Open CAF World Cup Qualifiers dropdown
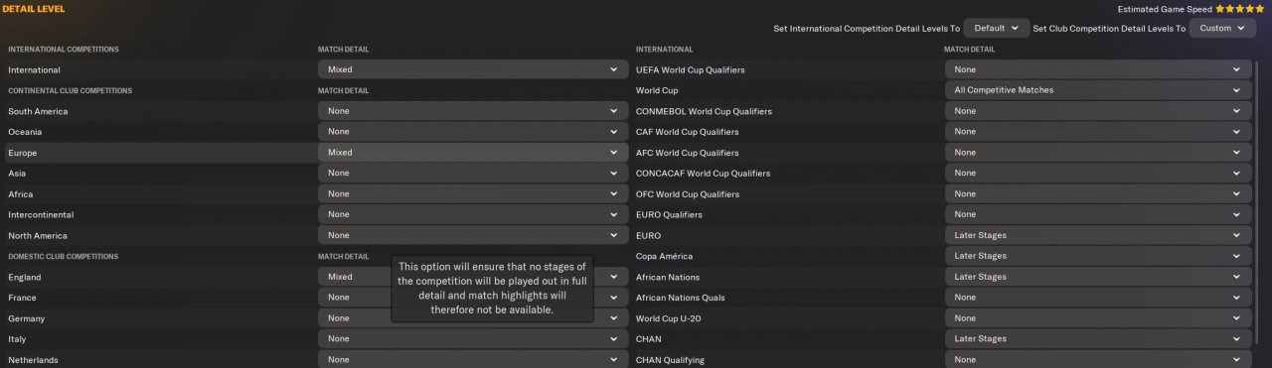Image resolution: width=1272 pixels, height=368 pixels. [x=1098, y=132]
